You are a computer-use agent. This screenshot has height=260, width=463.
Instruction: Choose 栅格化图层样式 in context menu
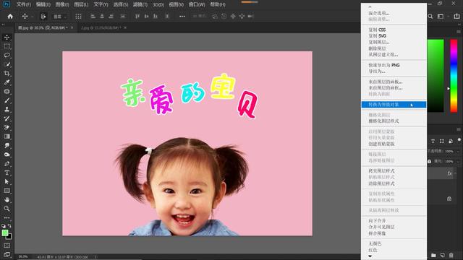pyautogui.click(x=383, y=121)
